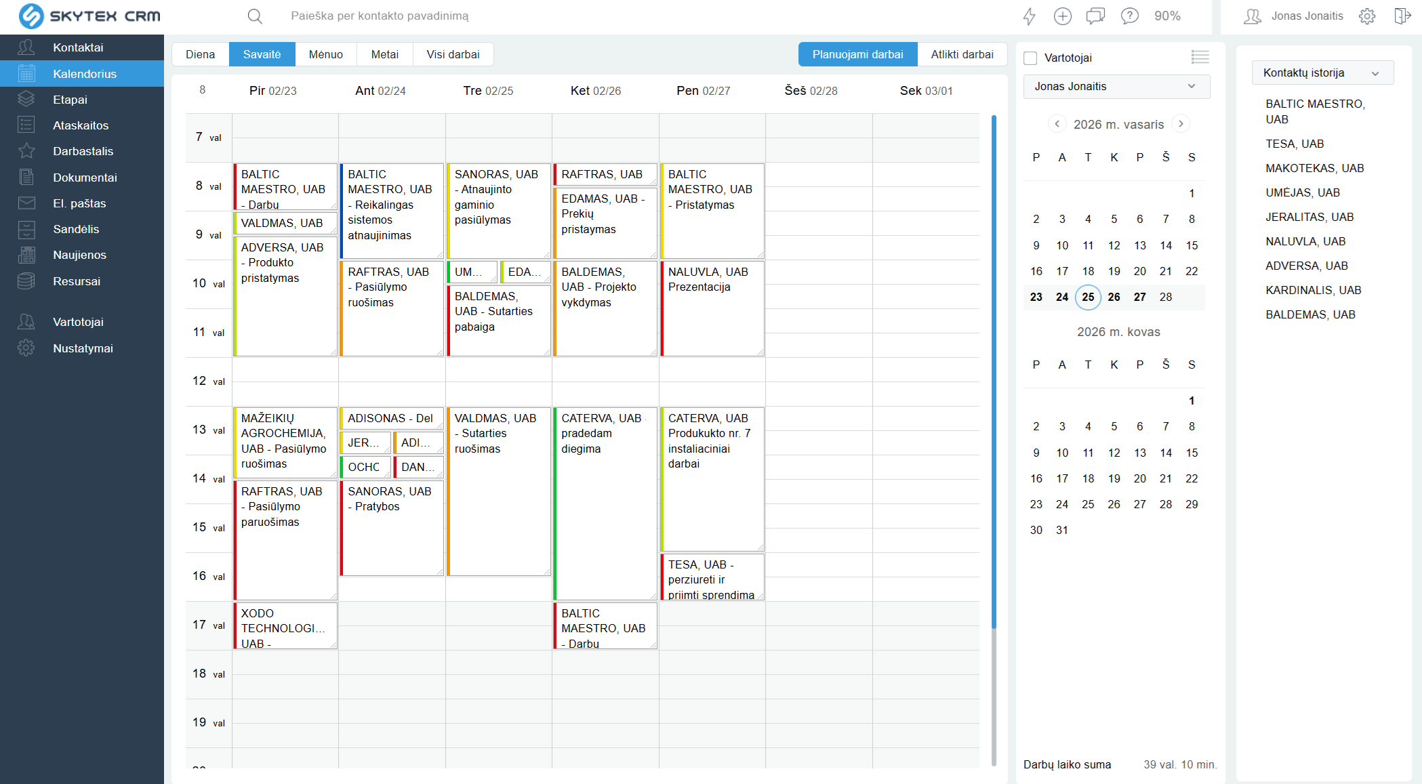Go to previous month in mini calendar
The height and width of the screenshot is (784, 1422).
click(x=1057, y=124)
